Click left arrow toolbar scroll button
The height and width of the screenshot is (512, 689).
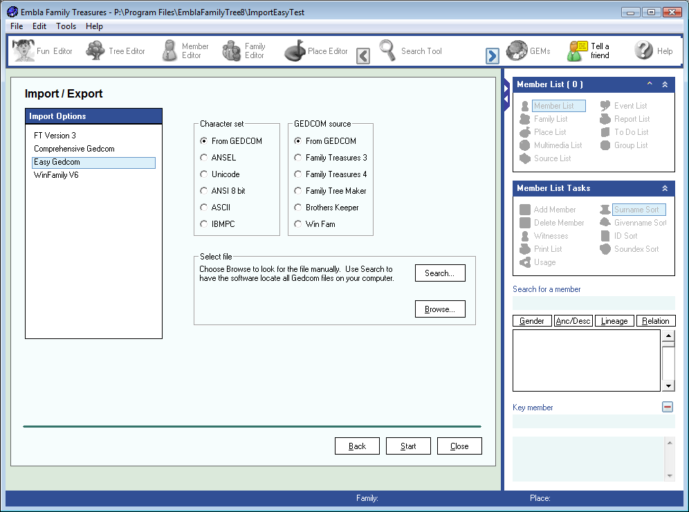pyautogui.click(x=363, y=56)
